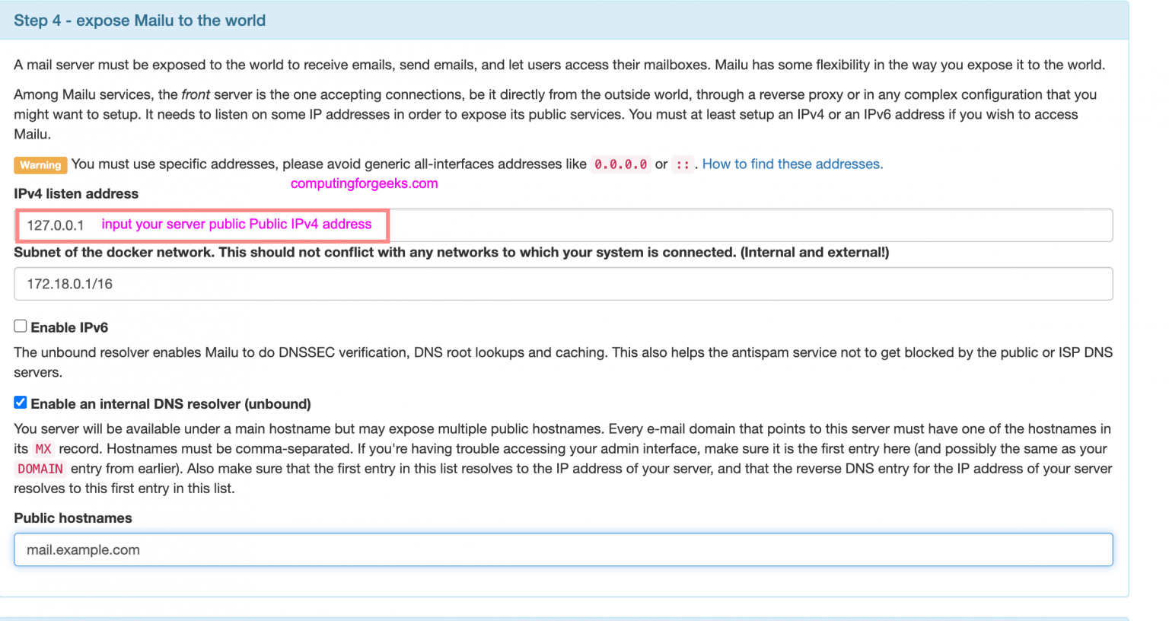The height and width of the screenshot is (621, 1169).
Task: Click the orange Warning badge
Action: 40,164
